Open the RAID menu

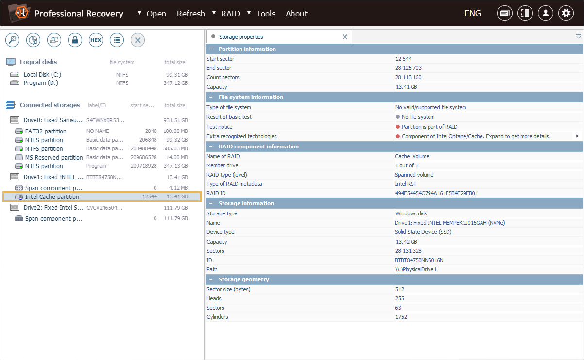click(x=230, y=14)
